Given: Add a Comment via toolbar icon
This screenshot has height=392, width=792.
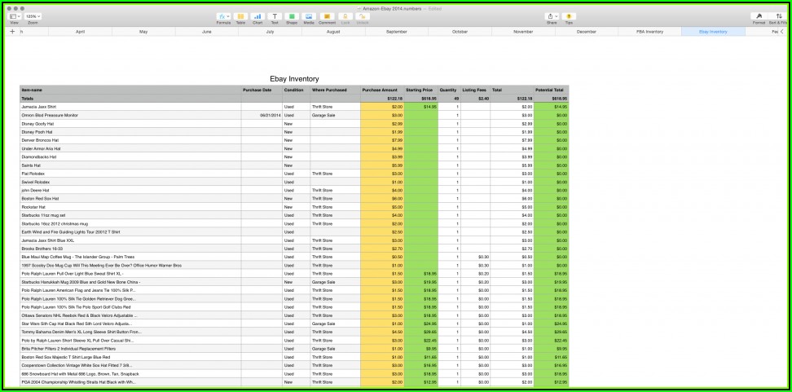Looking at the screenshot, I should (327, 16).
